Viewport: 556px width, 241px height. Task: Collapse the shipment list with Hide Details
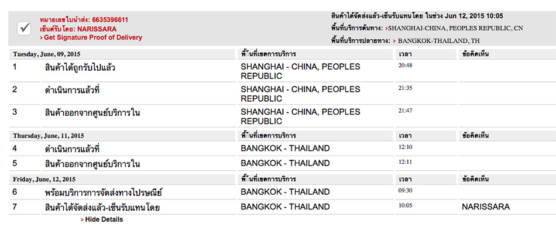104,219
